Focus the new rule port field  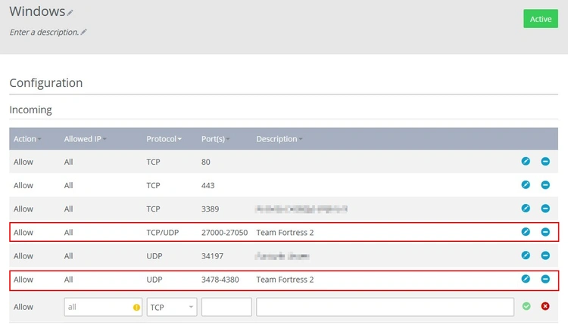(226, 307)
